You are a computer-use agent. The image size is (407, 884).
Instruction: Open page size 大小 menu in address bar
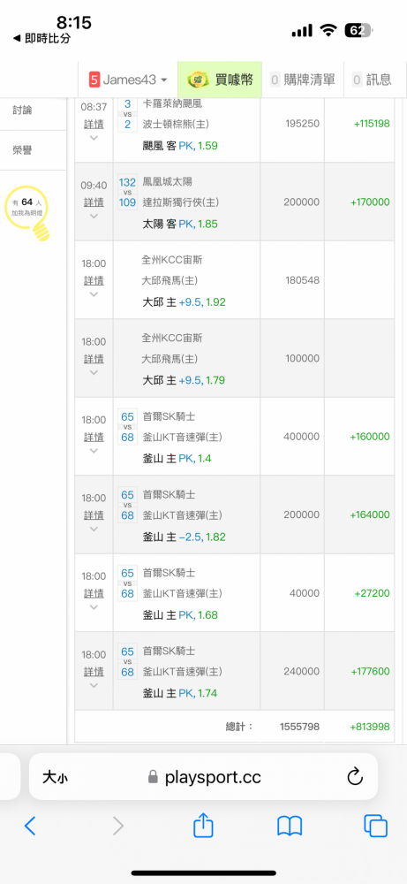point(56,778)
